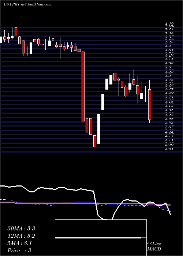Screen dimensions: 183x256
Task: Click the 4.12 price axis label
Action: pyautogui.click(x=169, y=25)
